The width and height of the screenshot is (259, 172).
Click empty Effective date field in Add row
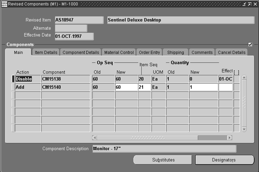click(225, 87)
